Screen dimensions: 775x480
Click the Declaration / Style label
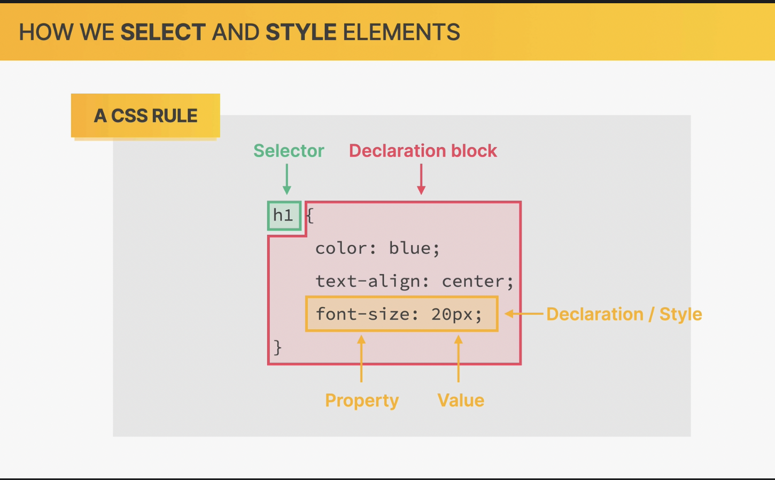point(624,314)
